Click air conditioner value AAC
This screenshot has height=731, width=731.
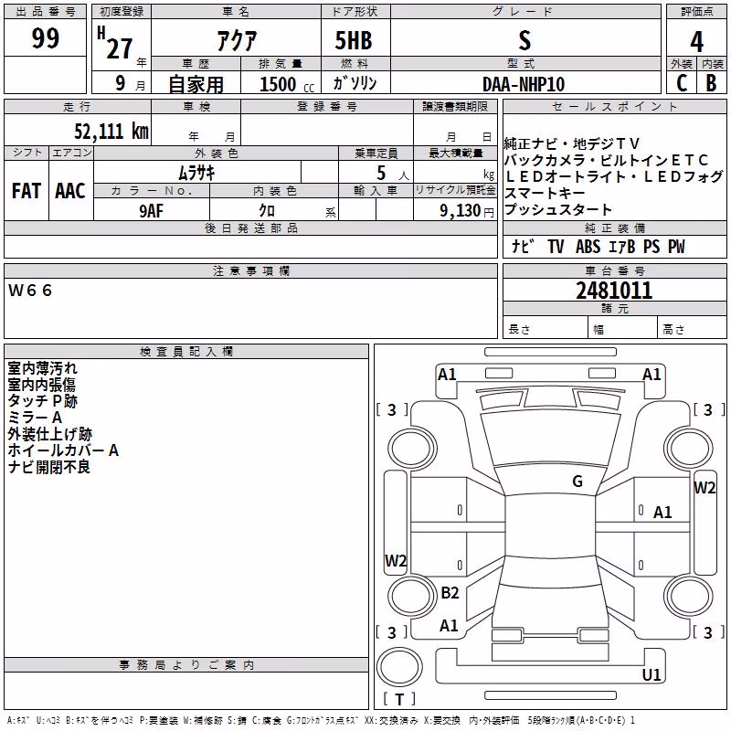click(70, 191)
